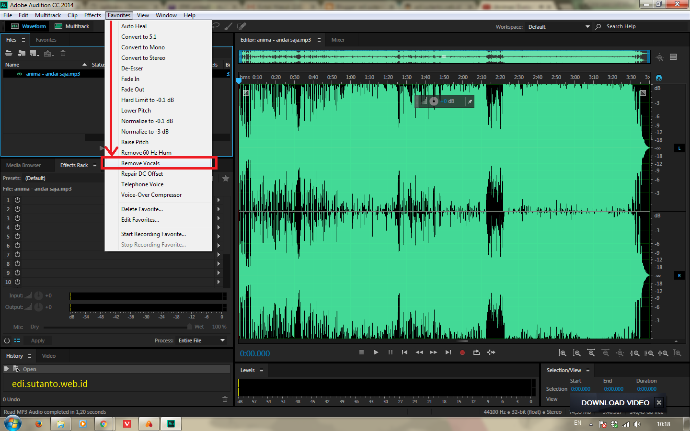Move playhead to next with transport button

(x=448, y=352)
